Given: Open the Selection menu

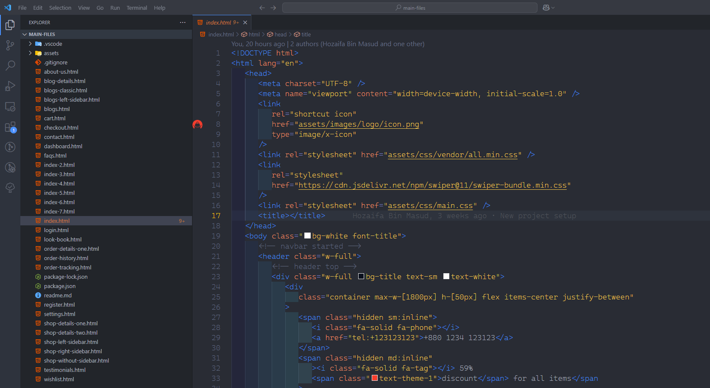Looking at the screenshot, I should [x=60, y=8].
